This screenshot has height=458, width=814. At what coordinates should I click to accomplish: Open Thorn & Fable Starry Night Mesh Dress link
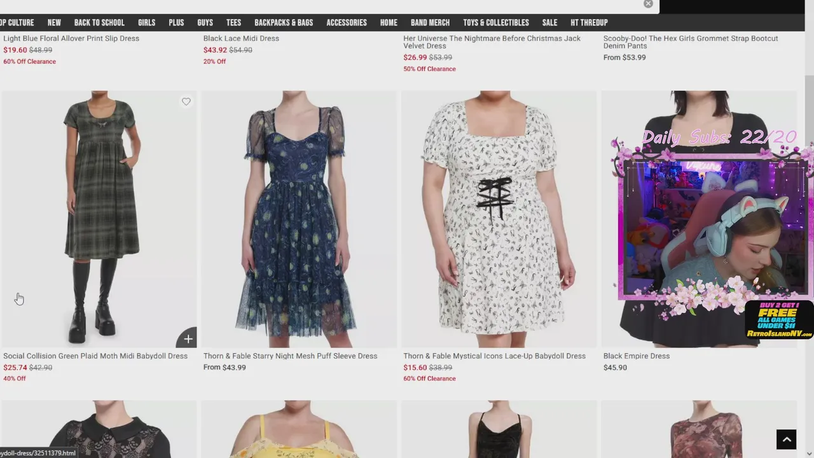pos(290,356)
